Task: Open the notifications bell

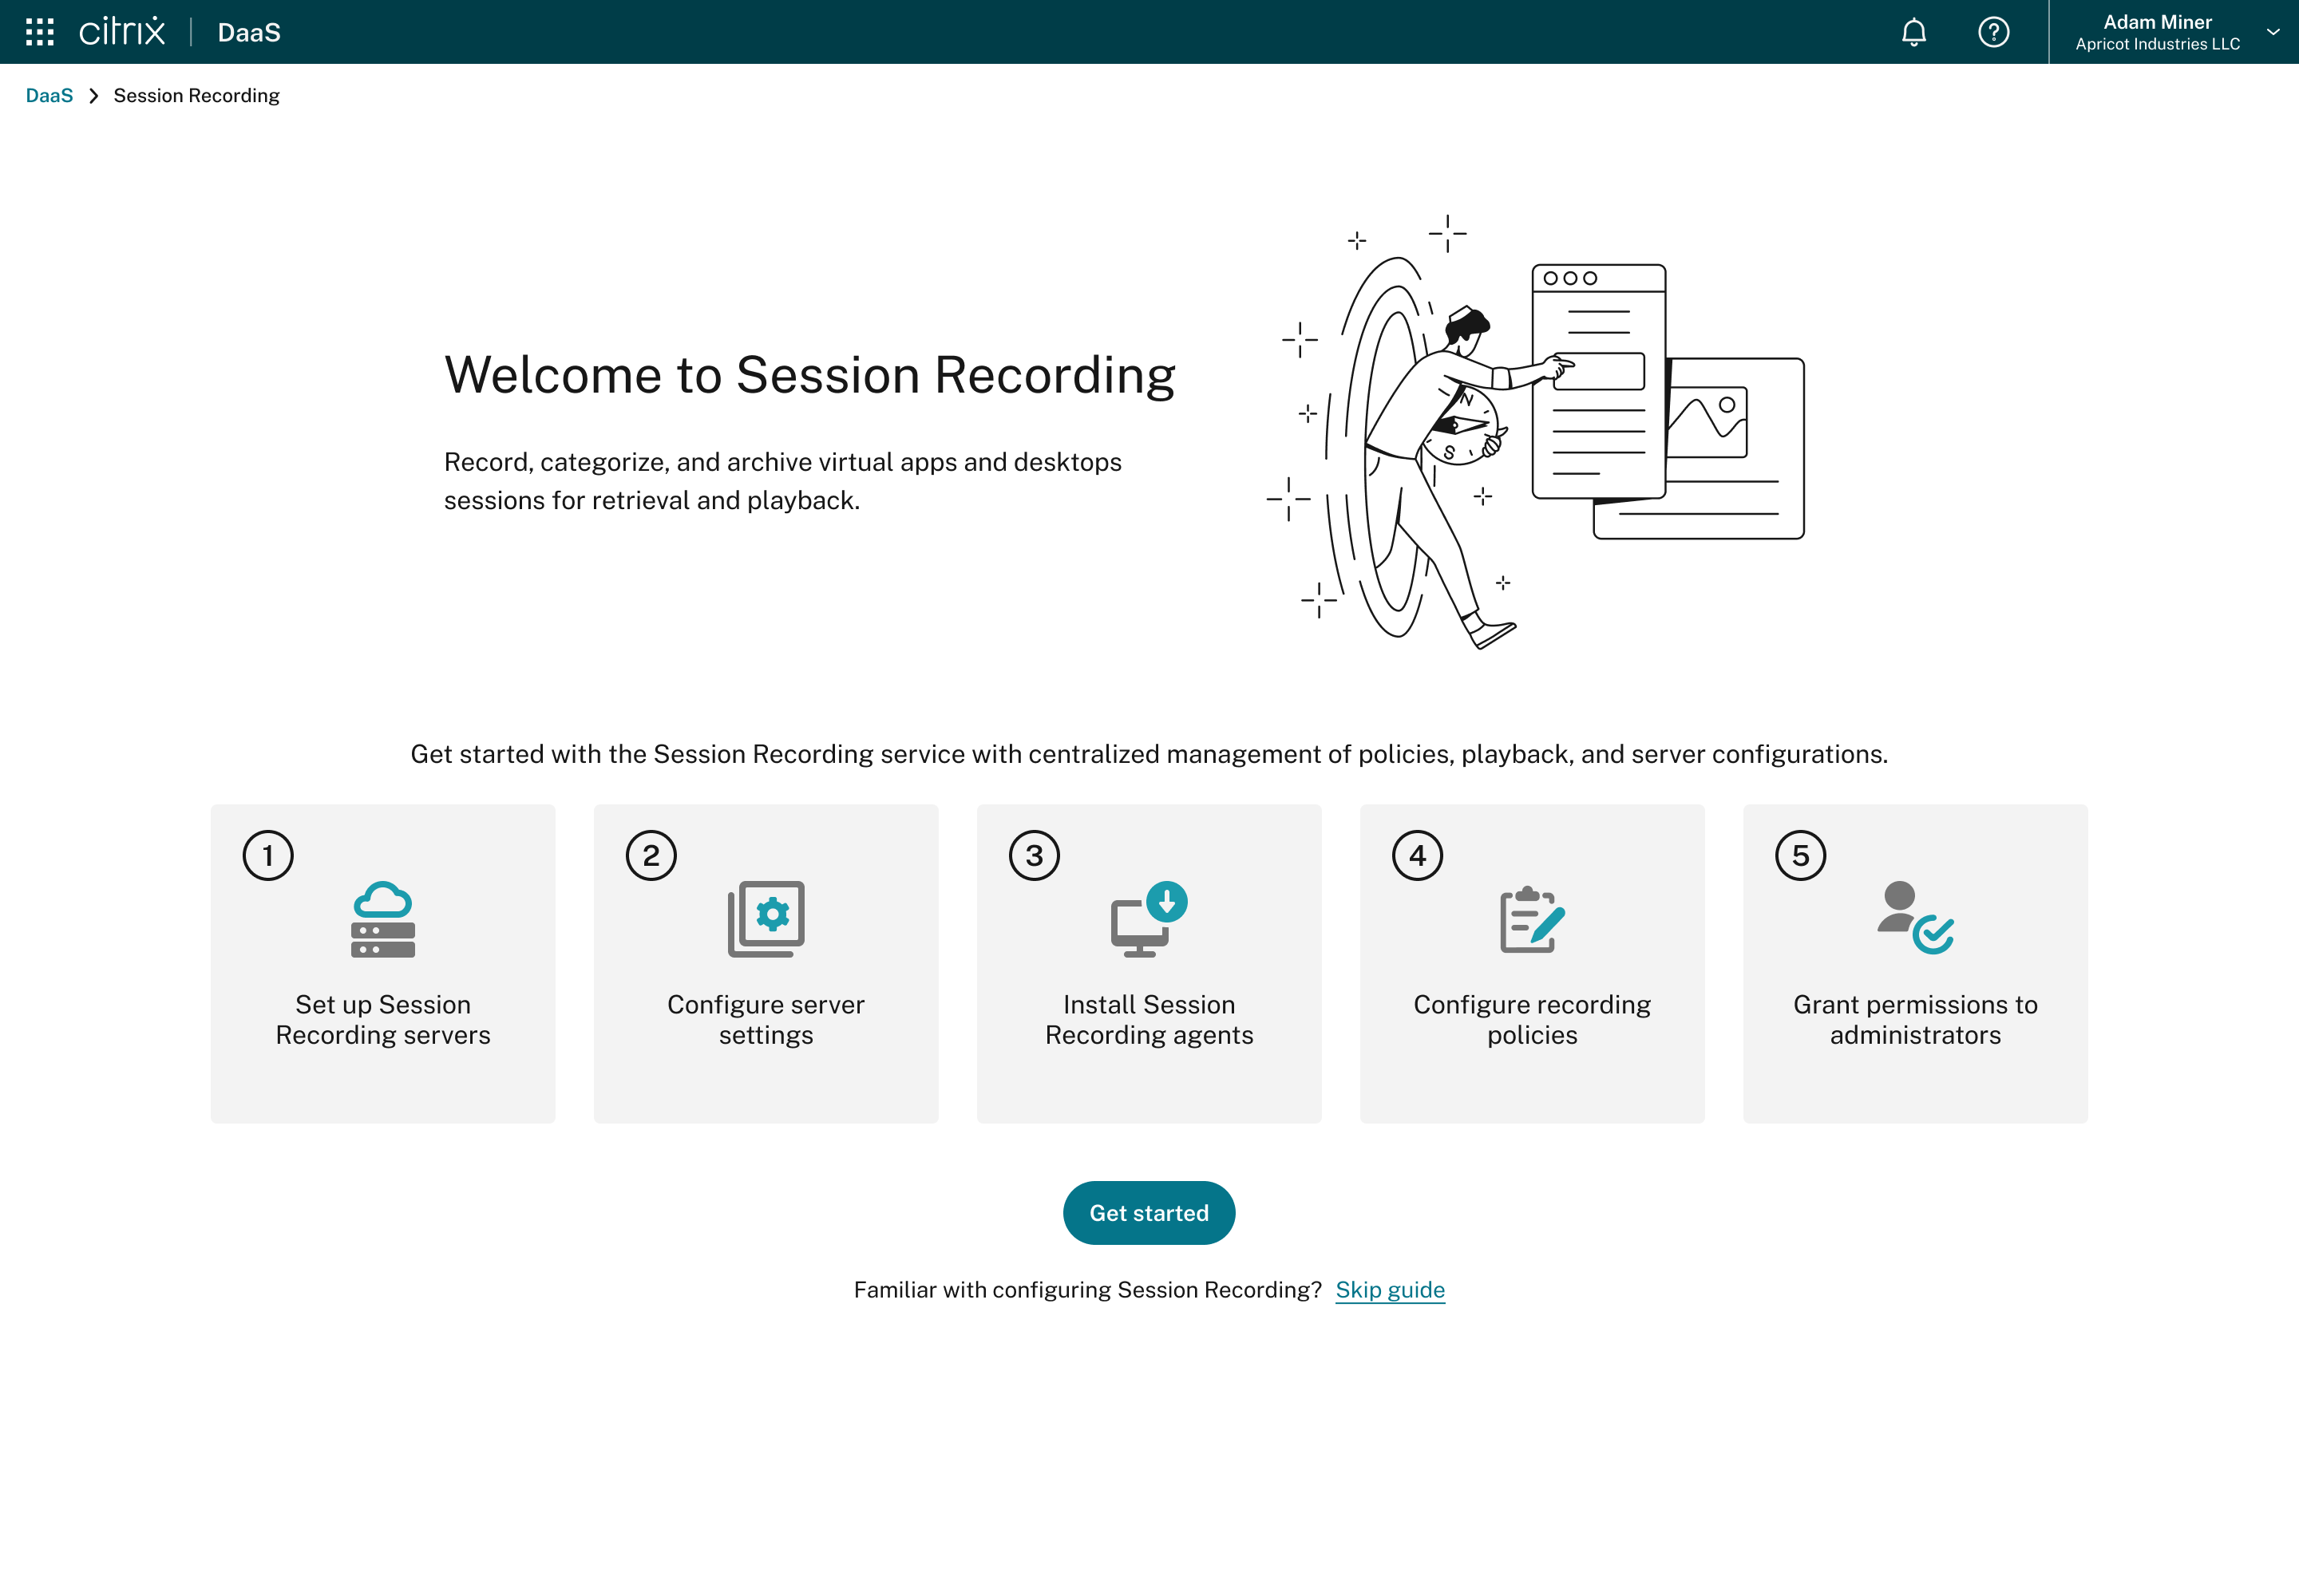Action: click(x=1913, y=32)
